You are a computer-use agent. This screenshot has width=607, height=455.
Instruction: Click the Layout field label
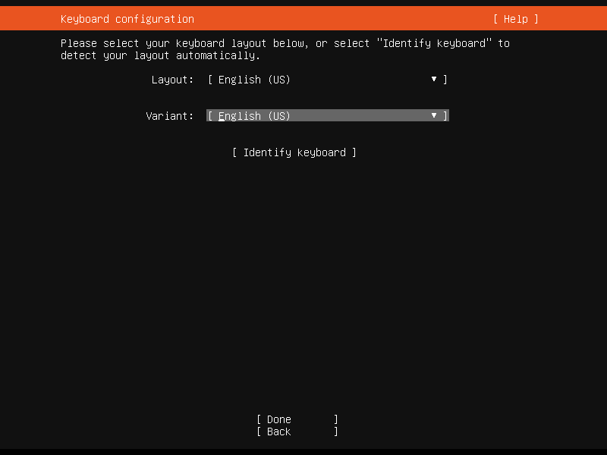172,79
